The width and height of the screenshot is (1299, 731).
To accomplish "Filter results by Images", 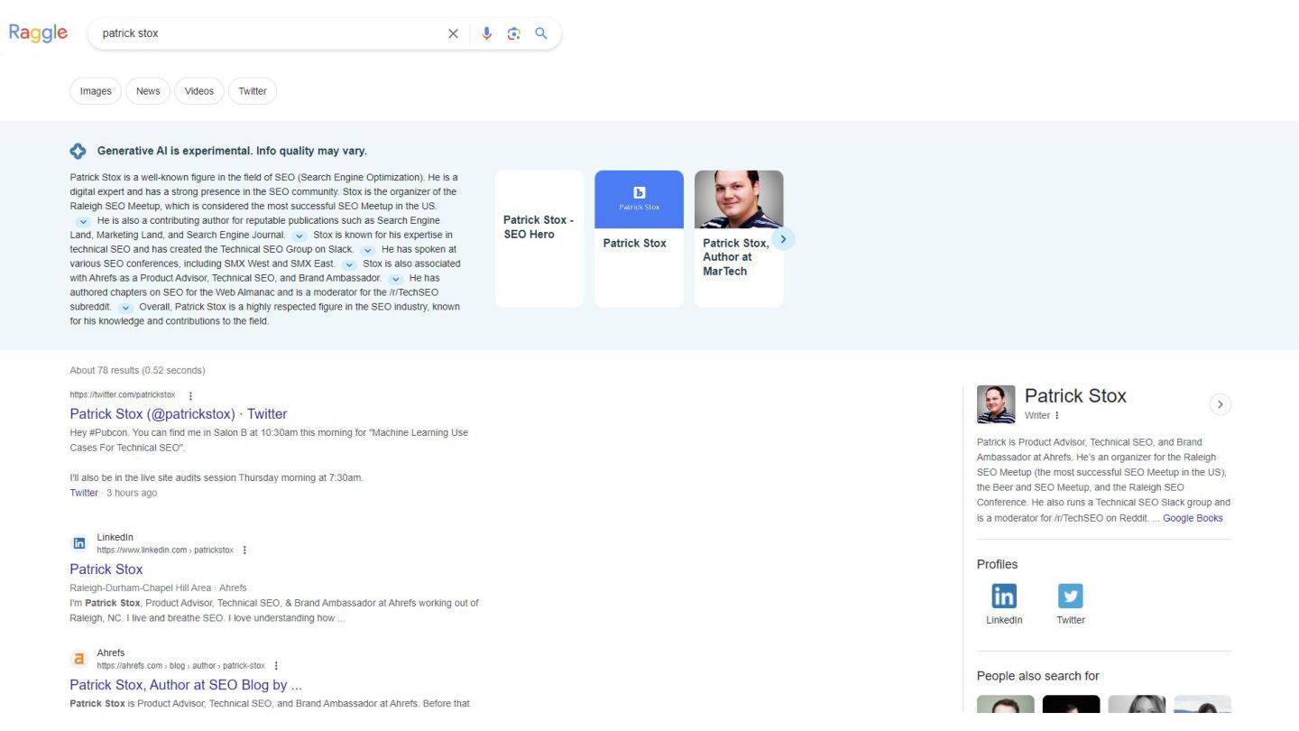I will pyautogui.click(x=96, y=91).
